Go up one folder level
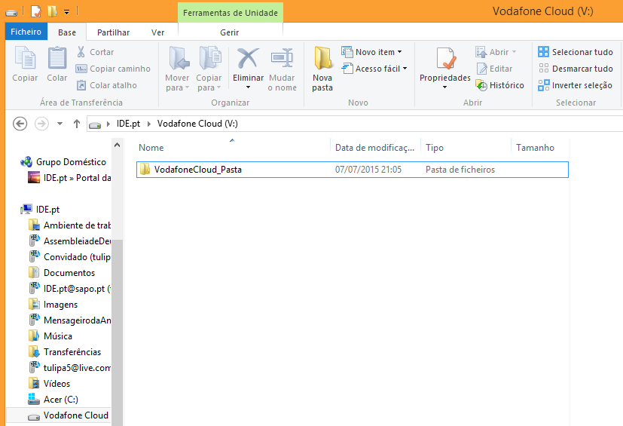The height and width of the screenshot is (426, 623). 77,124
